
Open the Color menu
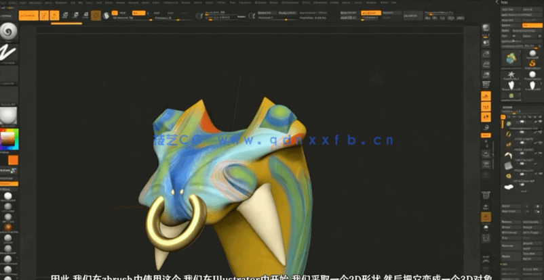coord(24,3)
